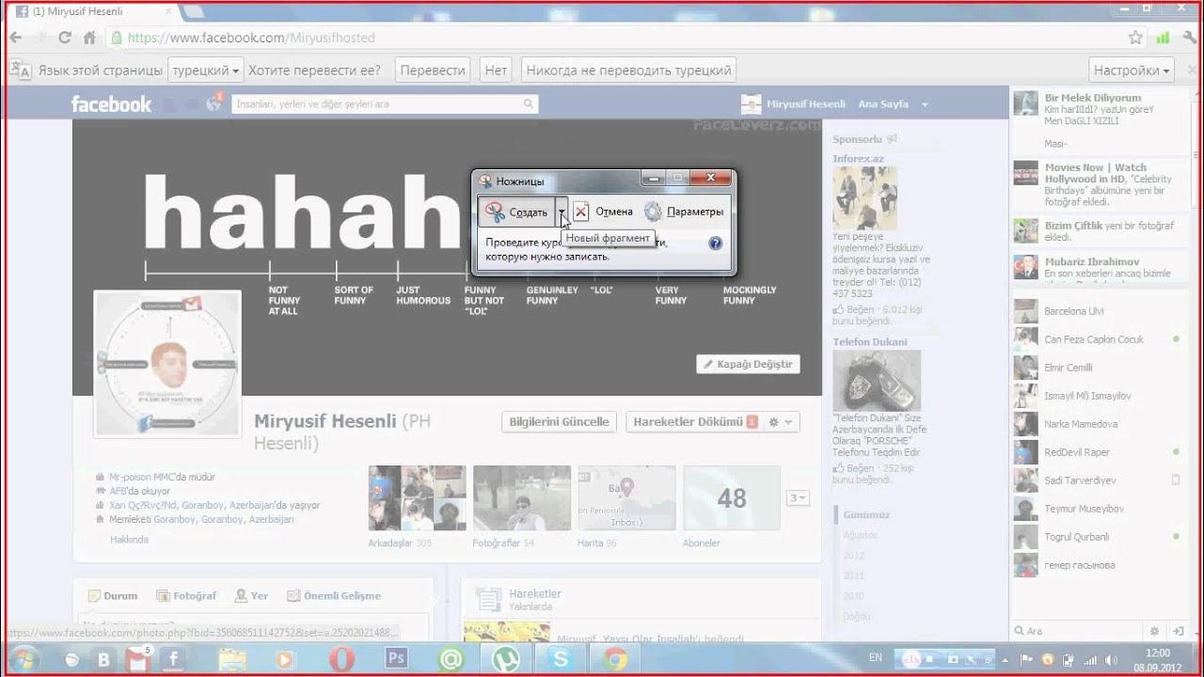Viewport: 1204px width, 677px height.
Task: Open chat options gear icon
Action: tap(1154, 631)
